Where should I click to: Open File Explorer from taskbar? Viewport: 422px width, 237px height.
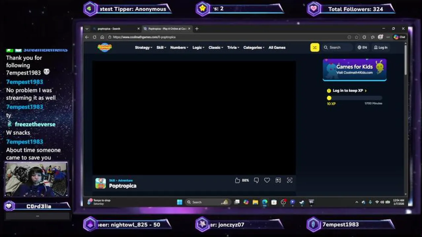(255, 202)
